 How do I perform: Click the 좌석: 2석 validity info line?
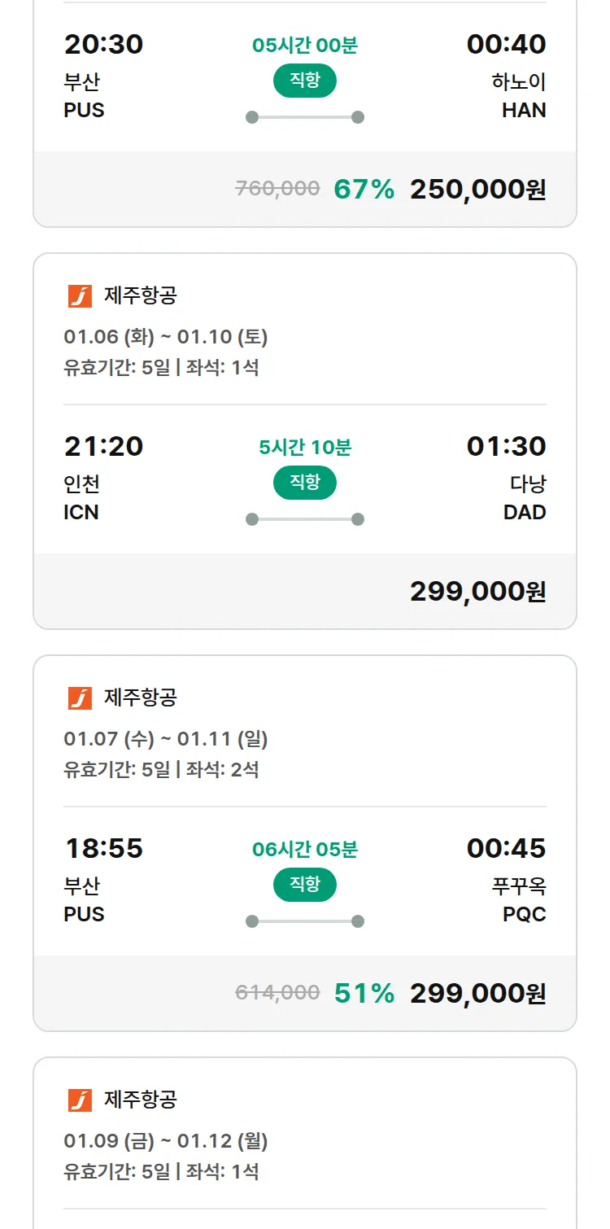(161, 770)
